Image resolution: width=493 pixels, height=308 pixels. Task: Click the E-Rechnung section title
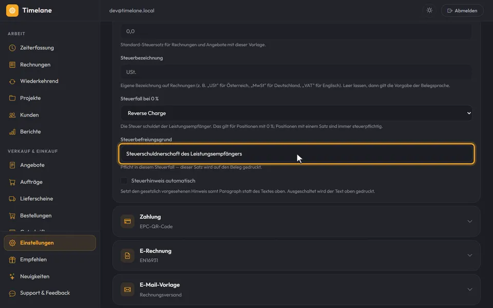coord(156,251)
